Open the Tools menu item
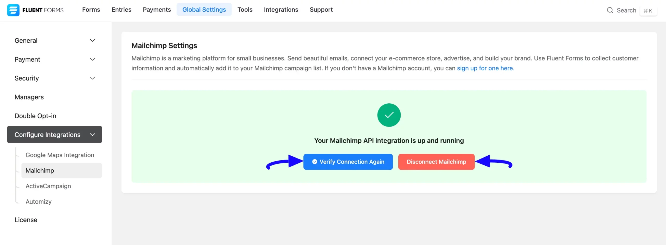The height and width of the screenshot is (245, 666). click(245, 10)
